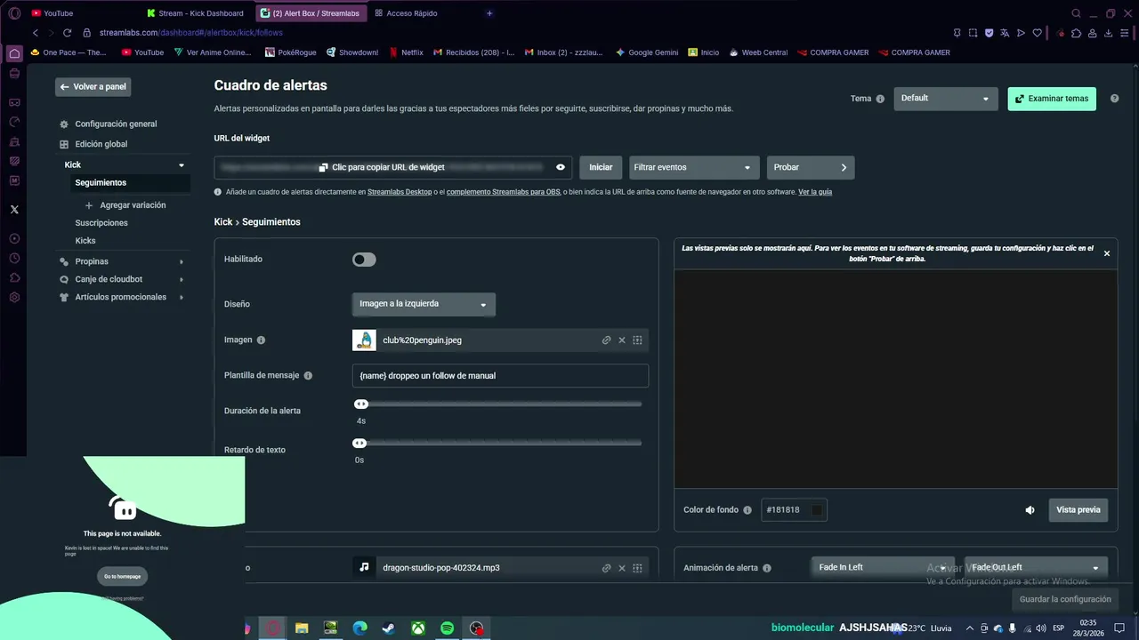Click the Examinar temas button
This screenshot has height=640, width=1139.
click(1052, 99)
